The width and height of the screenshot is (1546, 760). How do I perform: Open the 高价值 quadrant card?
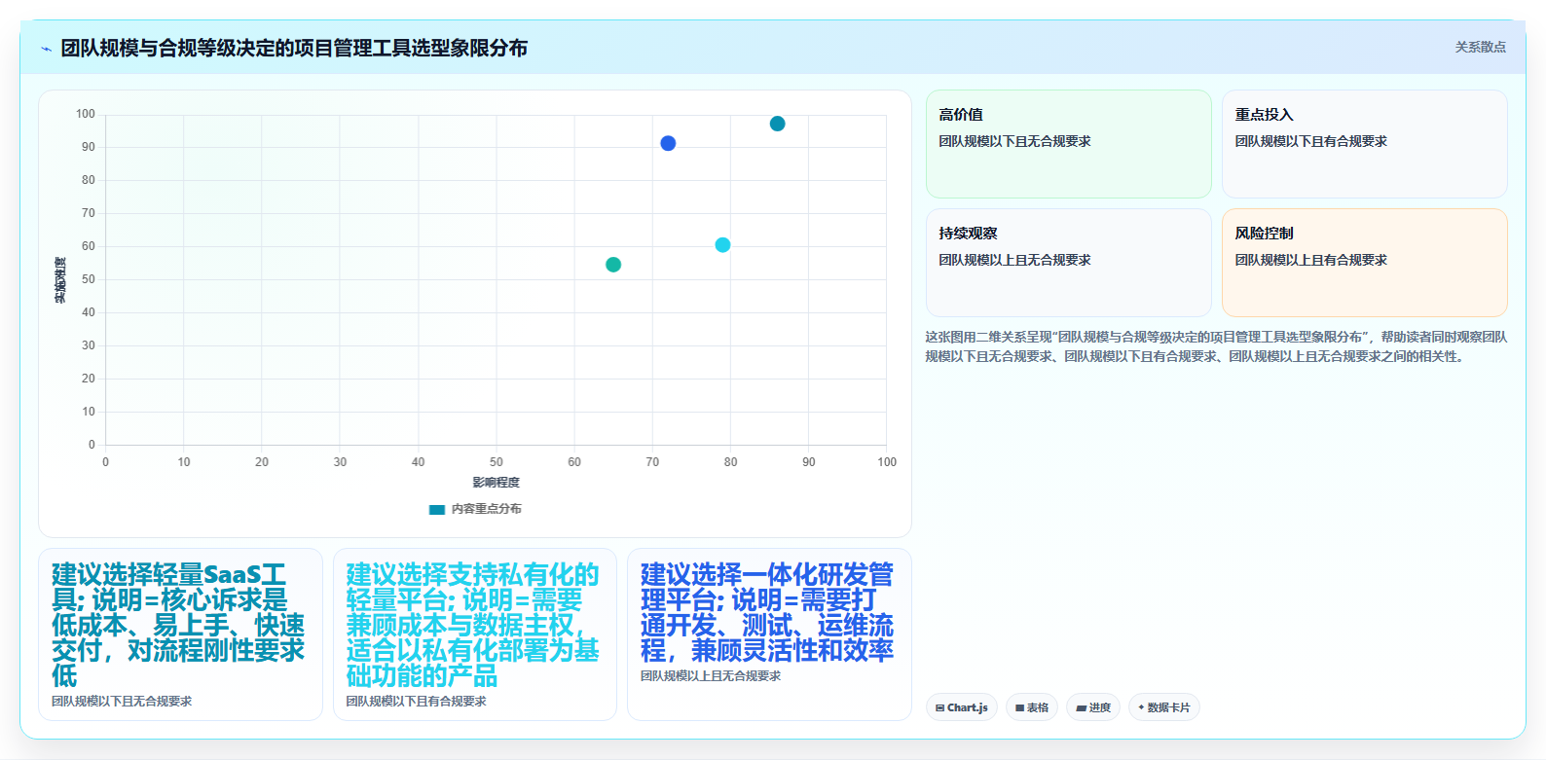click(1069, 144)
